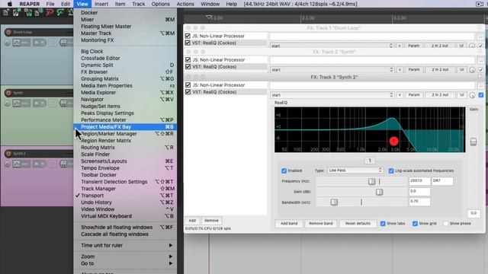Pin the Track 2 Synth FX window

(480, 52)
